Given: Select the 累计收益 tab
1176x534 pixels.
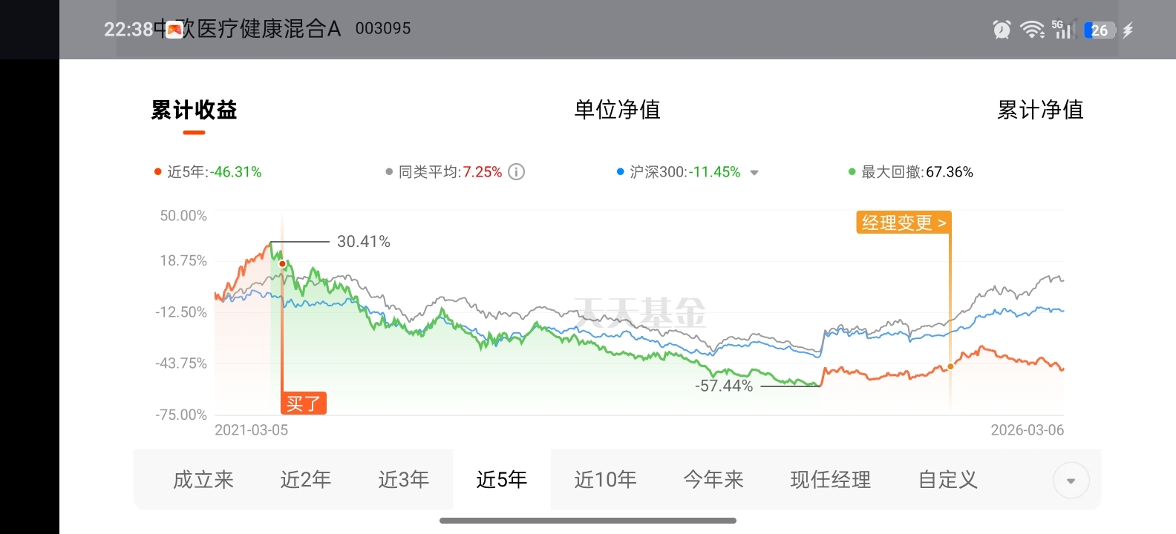Looking at the screenshot, I should pos(194,110).
